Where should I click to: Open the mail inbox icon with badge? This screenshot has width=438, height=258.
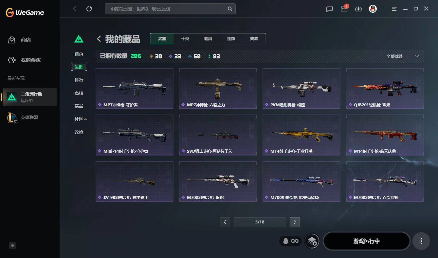coord(344,9)
